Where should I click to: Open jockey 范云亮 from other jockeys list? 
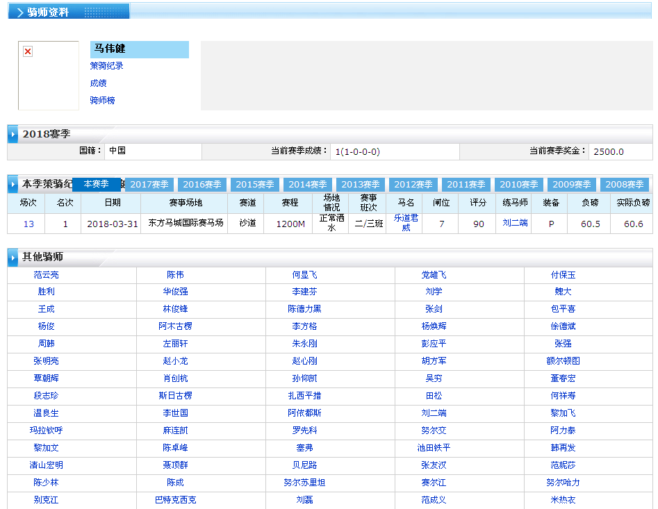[47, 275]
